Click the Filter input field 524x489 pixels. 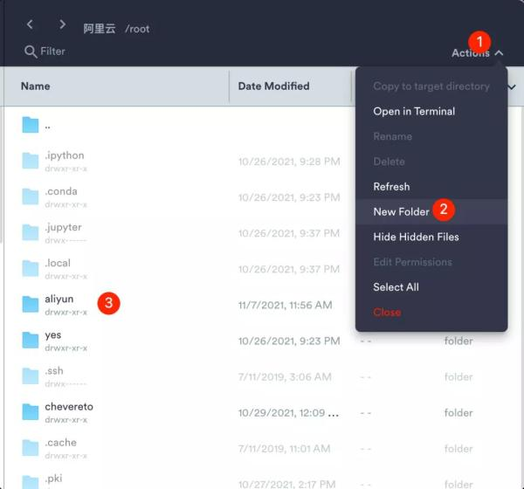[52, 52]
